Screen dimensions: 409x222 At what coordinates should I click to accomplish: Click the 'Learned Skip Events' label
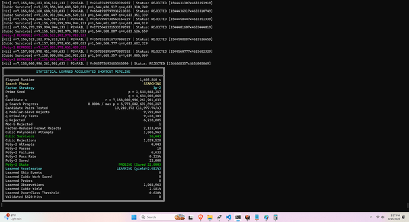[x=24, y=173]
